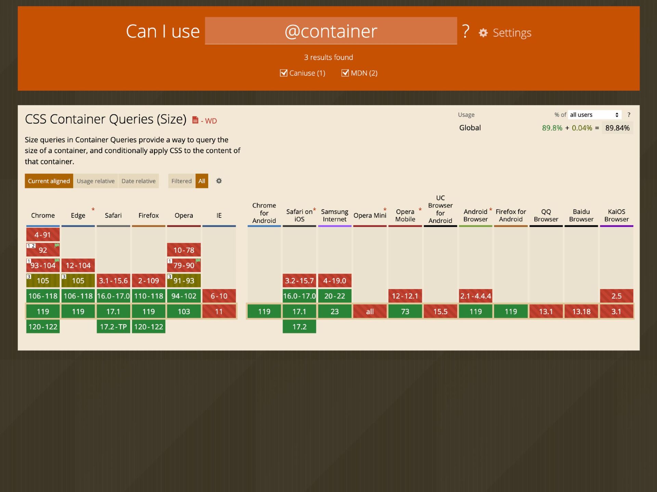Click the @container search field

[331, 31]
